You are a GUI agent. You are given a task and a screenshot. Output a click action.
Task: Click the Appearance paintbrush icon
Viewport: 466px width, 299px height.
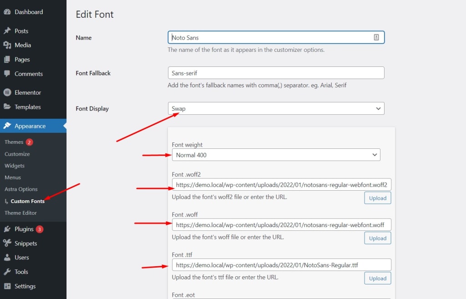tap(7, 126)
